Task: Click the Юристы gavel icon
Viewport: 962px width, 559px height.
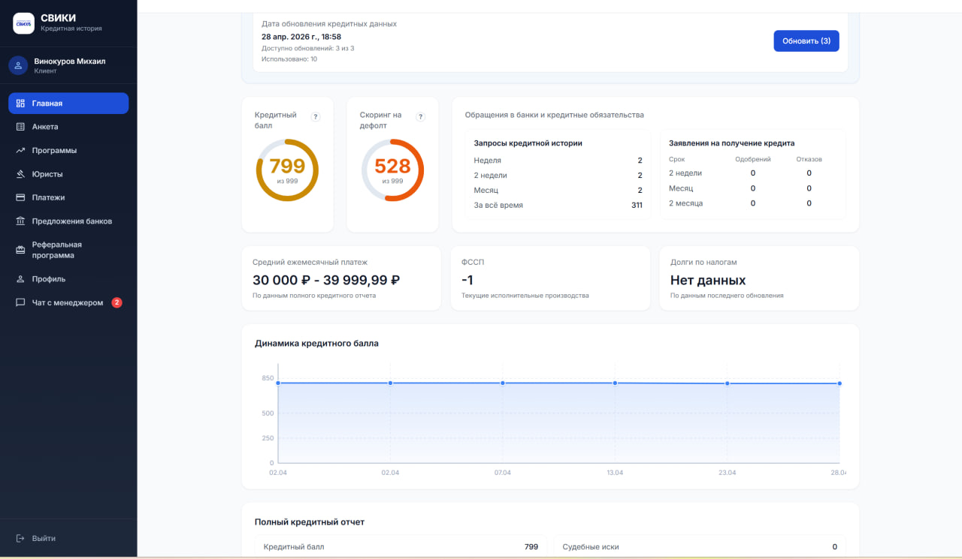Action: (x=20, y=174)
